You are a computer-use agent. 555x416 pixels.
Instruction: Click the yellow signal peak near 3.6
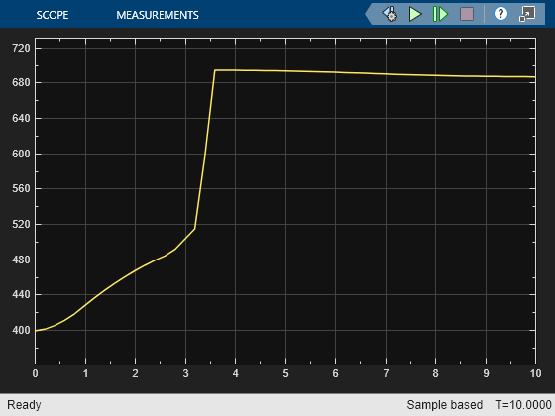point(215,70)
